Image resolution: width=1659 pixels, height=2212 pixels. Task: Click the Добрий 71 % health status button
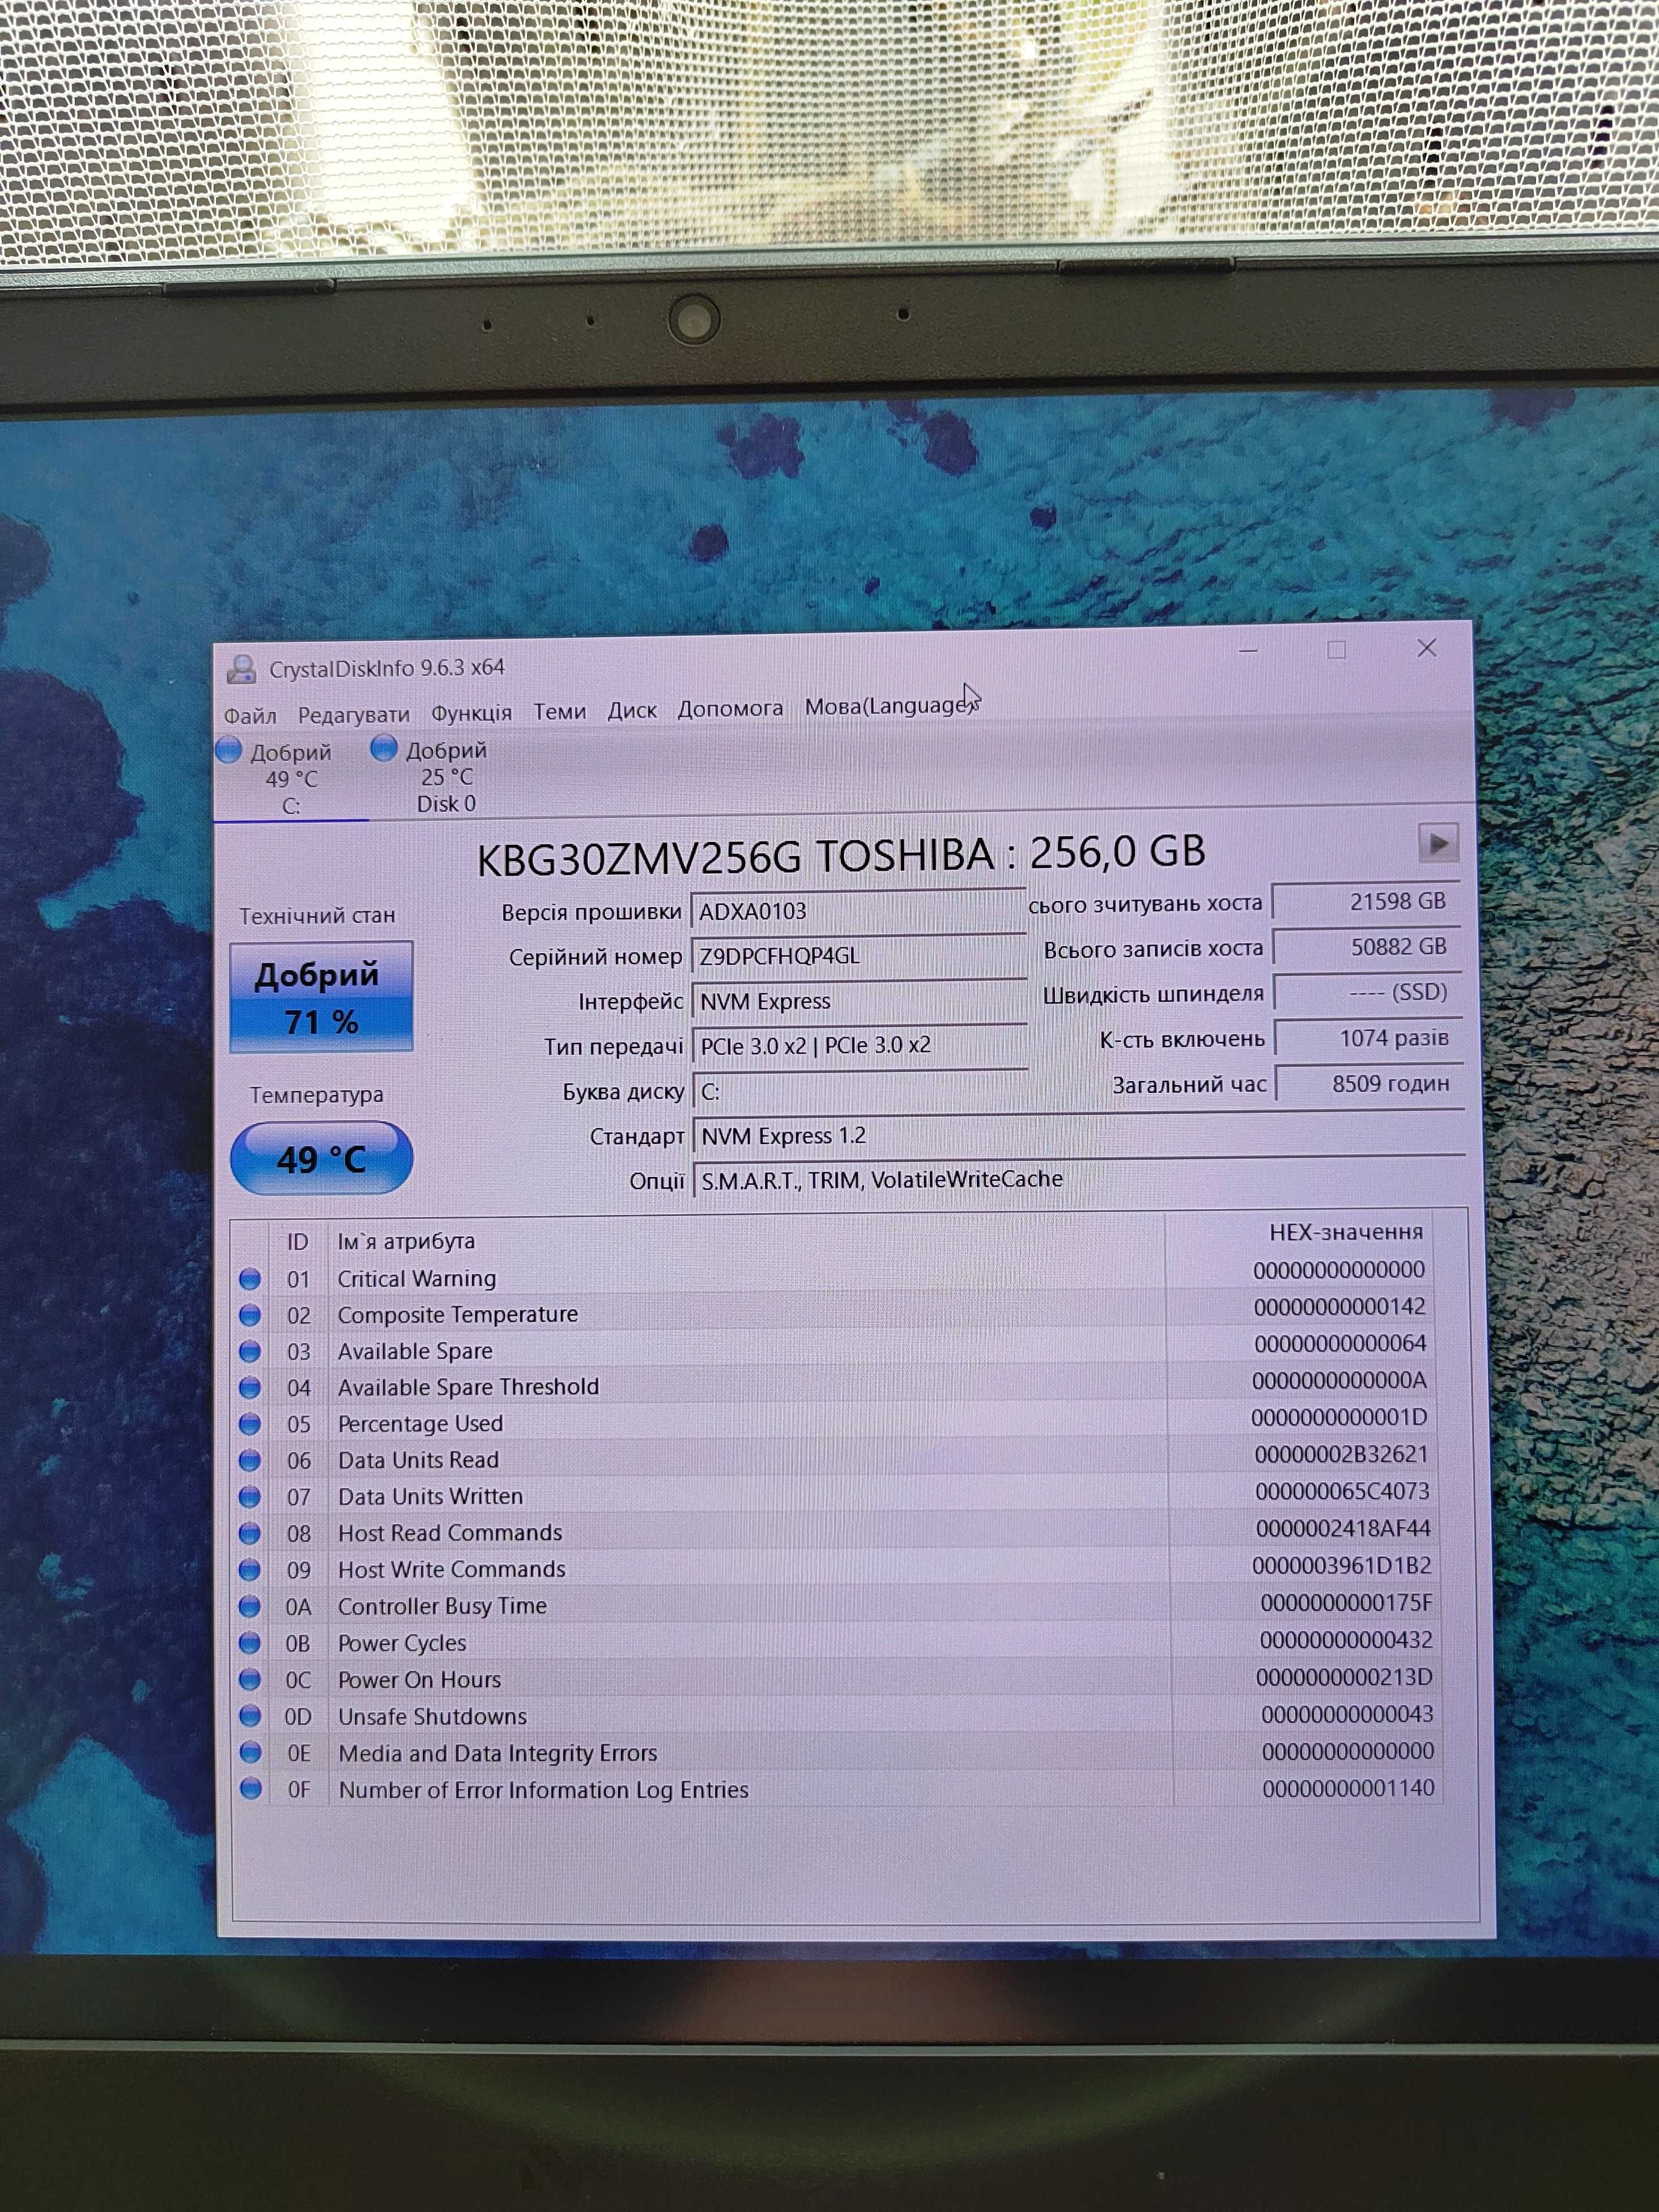[x=321, y=997]
